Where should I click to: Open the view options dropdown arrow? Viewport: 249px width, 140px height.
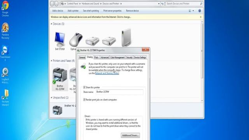click(193, 11)
